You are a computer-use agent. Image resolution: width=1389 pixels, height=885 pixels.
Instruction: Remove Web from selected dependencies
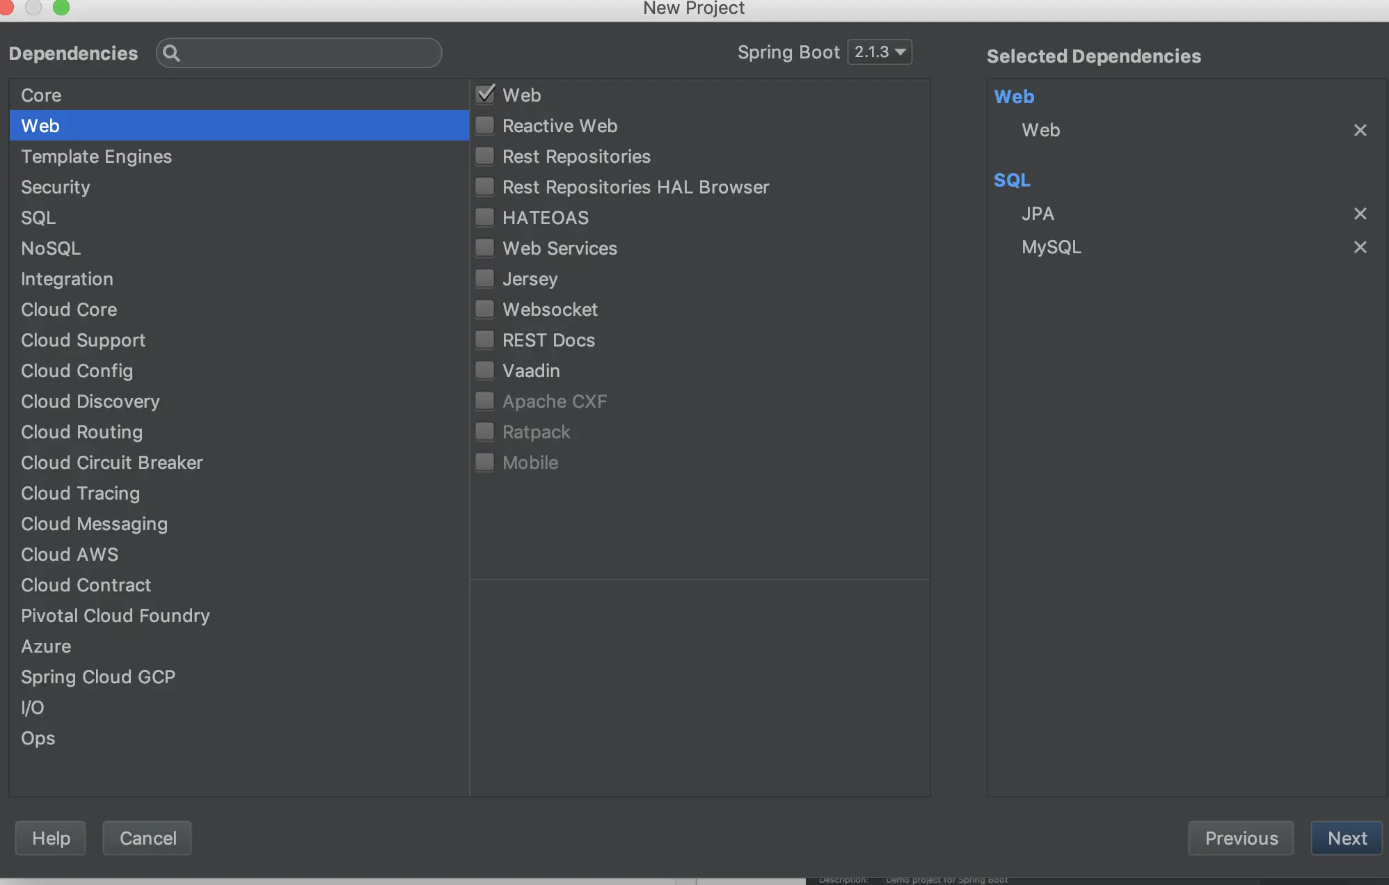click(1360, 130)
